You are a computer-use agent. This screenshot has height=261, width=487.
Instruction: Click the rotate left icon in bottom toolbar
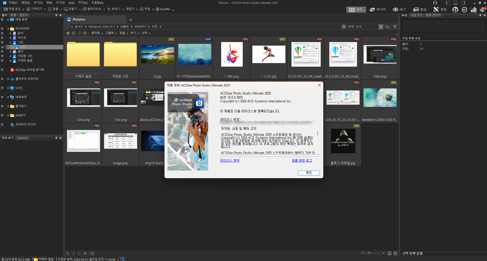(74, 253)
